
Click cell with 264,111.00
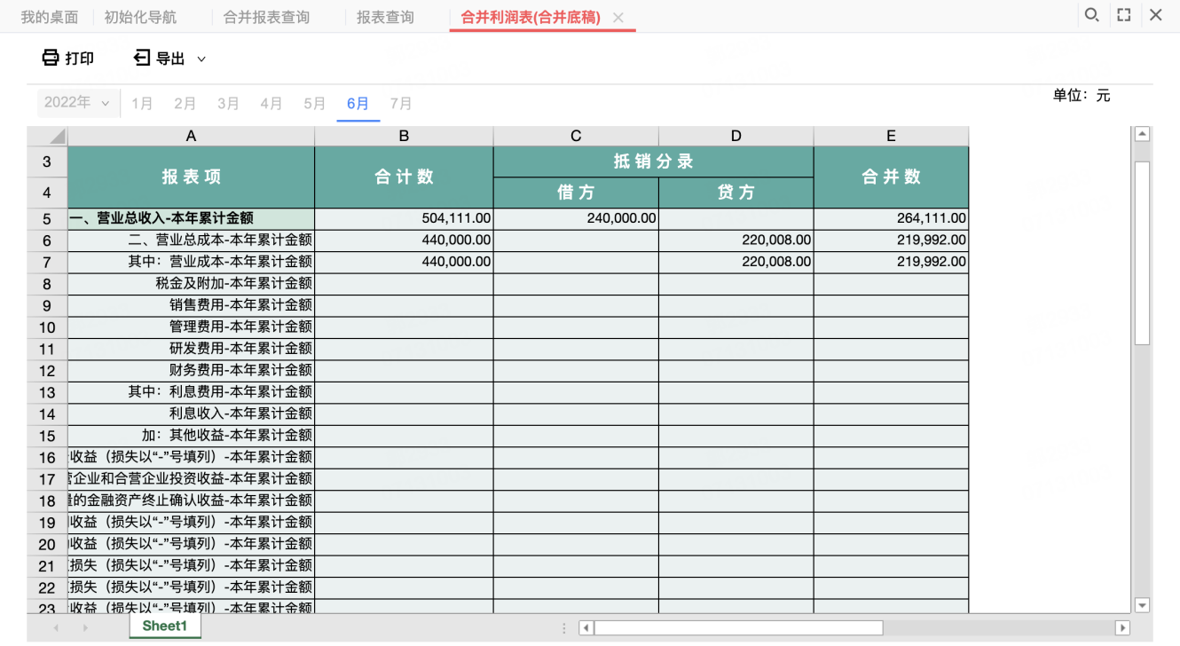(x=891, y=218)
